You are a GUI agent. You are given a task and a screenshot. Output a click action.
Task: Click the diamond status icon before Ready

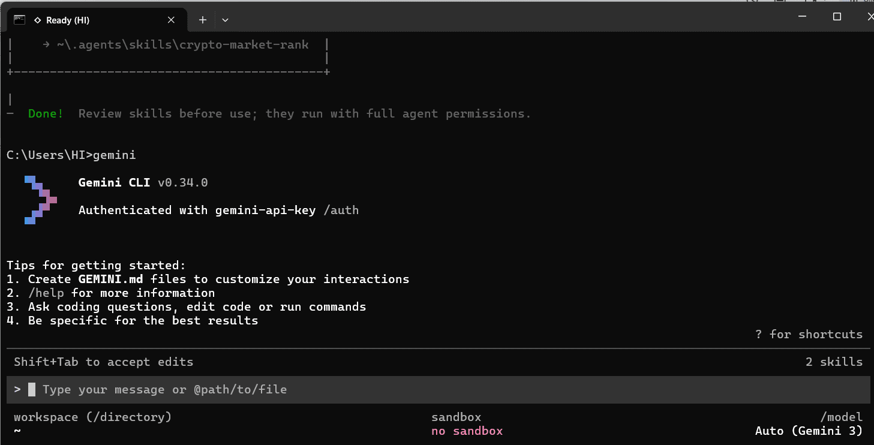pyautogui.click(x=38, y=20)
